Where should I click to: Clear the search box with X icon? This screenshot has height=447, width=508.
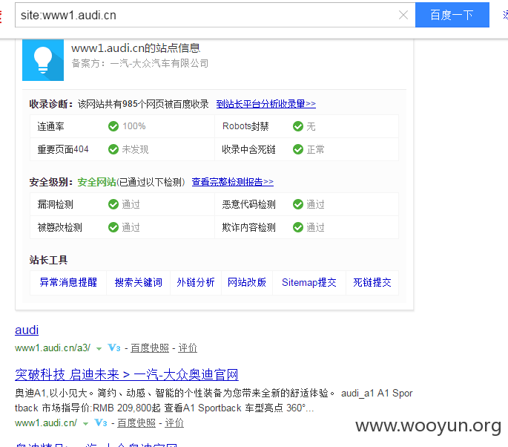(x=403, y=15)
